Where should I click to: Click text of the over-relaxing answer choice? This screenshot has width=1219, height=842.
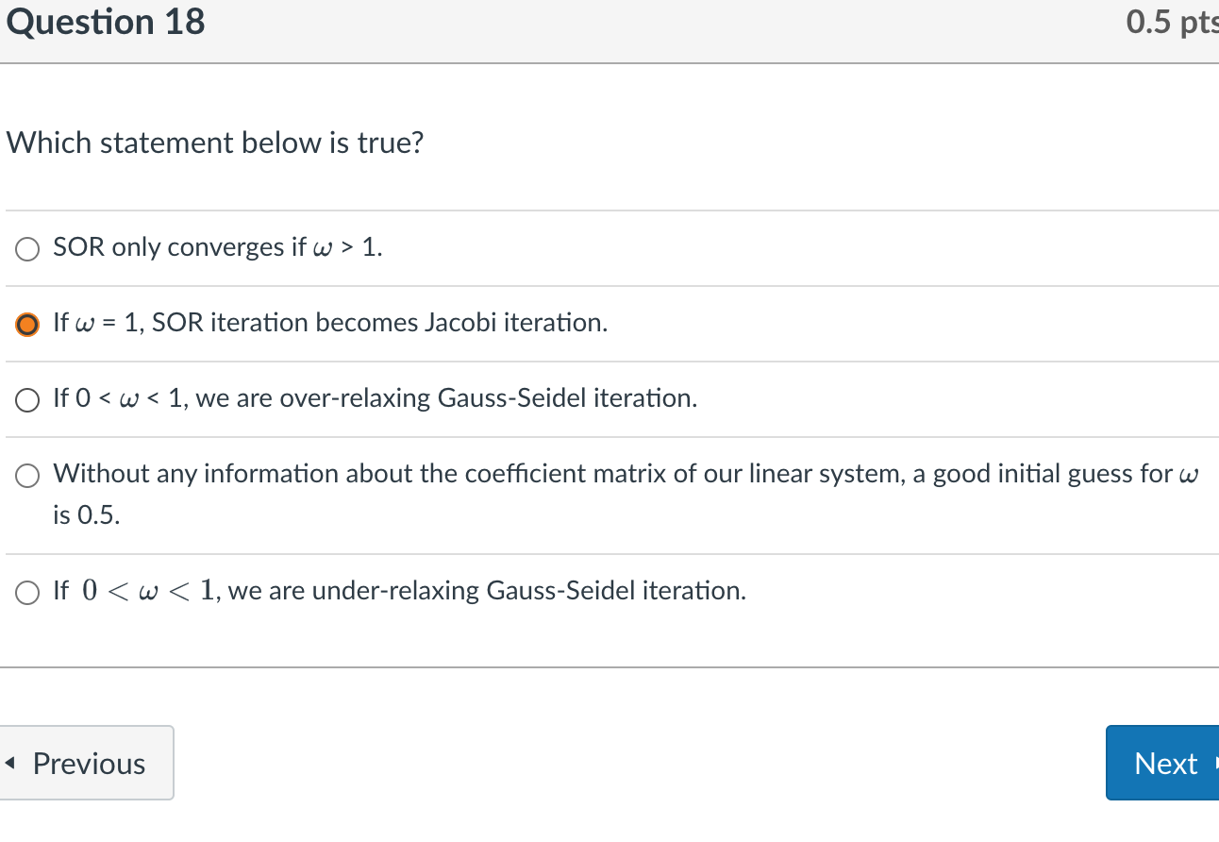[x=375, y=397]
